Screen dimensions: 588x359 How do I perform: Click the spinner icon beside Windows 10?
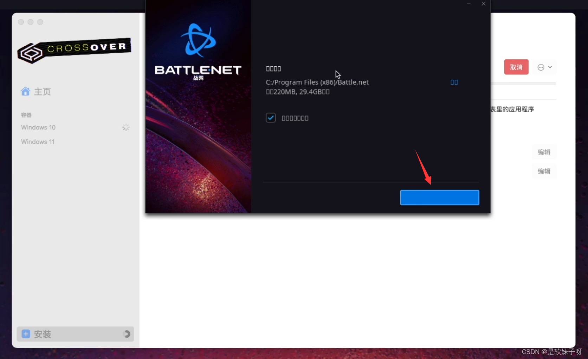126,127
